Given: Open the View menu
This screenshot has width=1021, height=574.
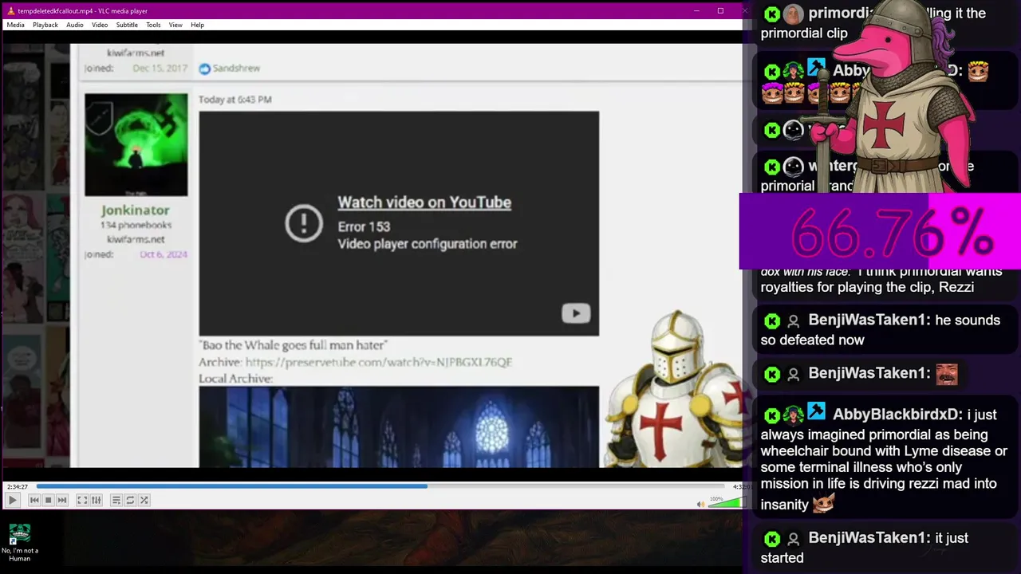Looking at the screenshot, I should click(x=175, y=25).
